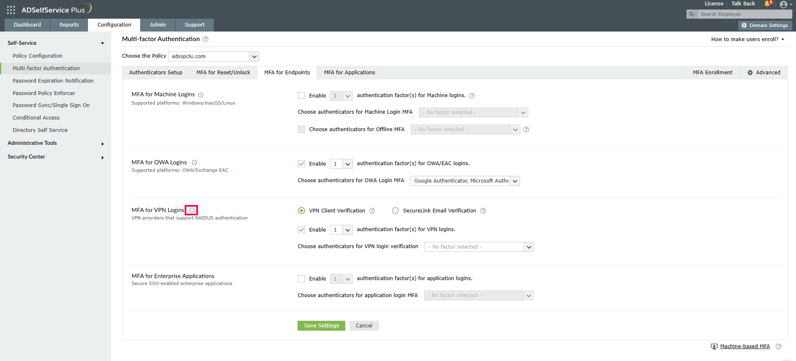Open the Choose the Policy dropdown
The width and height of the screenshot is (796, 361).
coord(213,56)
